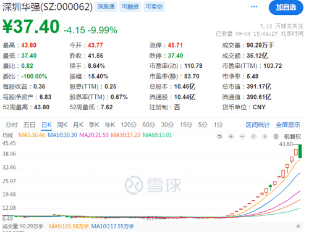Click the 成交量 value 90.29万手 in stats
The image size is (309, 232).
(260, 45)
